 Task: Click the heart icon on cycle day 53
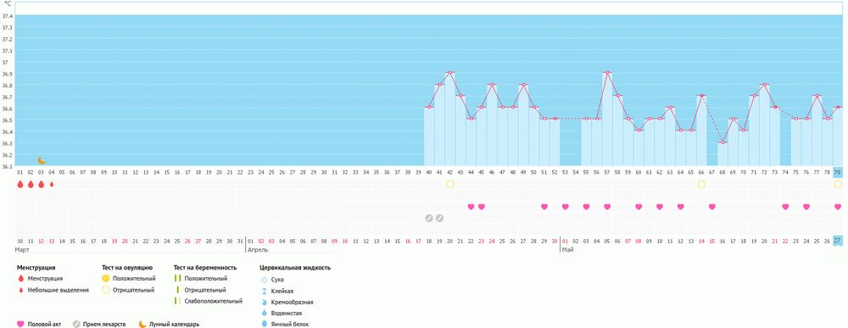(565, 207)
